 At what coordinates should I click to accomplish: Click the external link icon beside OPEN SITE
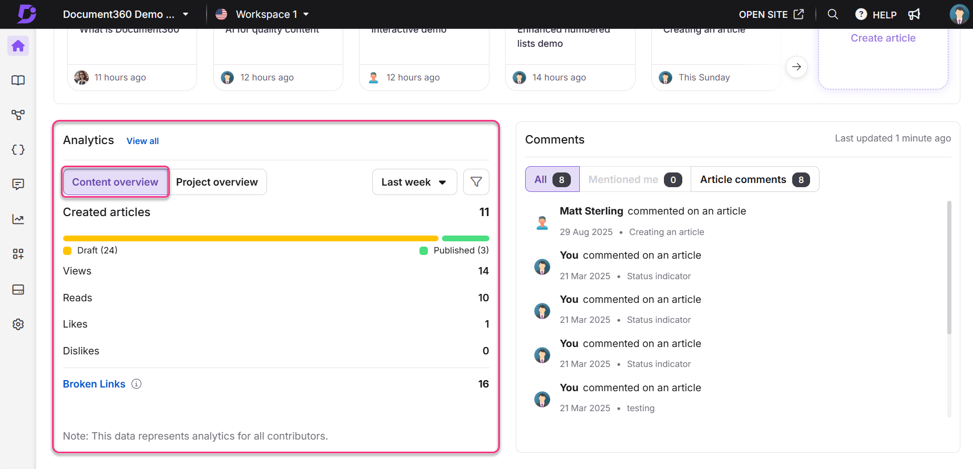tap(798, 14)
